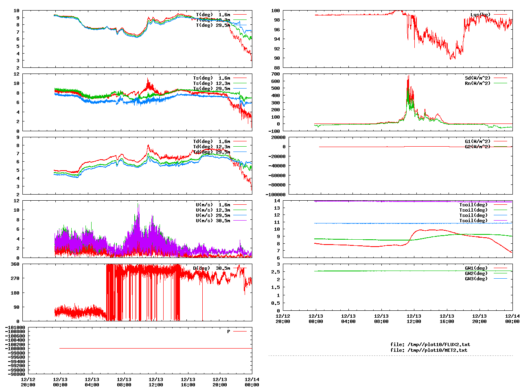This screenshot has height=390, width=521.
Task: Select the 'Ts(deg) 29.5m' legend entry
Action: click(x=212, y=89)
